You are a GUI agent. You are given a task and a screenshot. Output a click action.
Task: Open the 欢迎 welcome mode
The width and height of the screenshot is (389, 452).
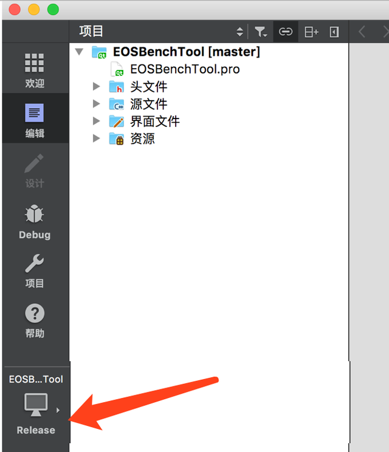pos(35,70)
